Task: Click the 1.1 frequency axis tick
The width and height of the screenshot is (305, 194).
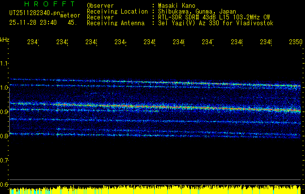Action: (4, 63)
